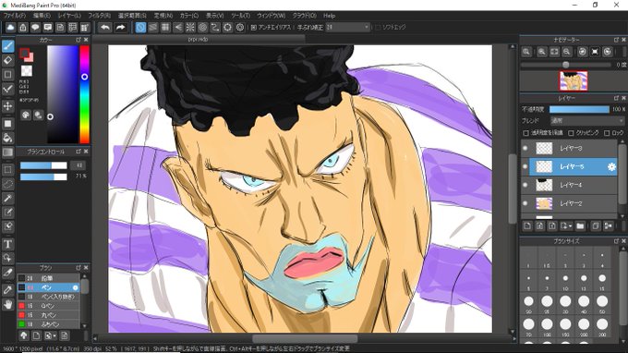Toggle the クリッピング checkbox
This screenshot has width=628, height=353.
coord(571,133)
